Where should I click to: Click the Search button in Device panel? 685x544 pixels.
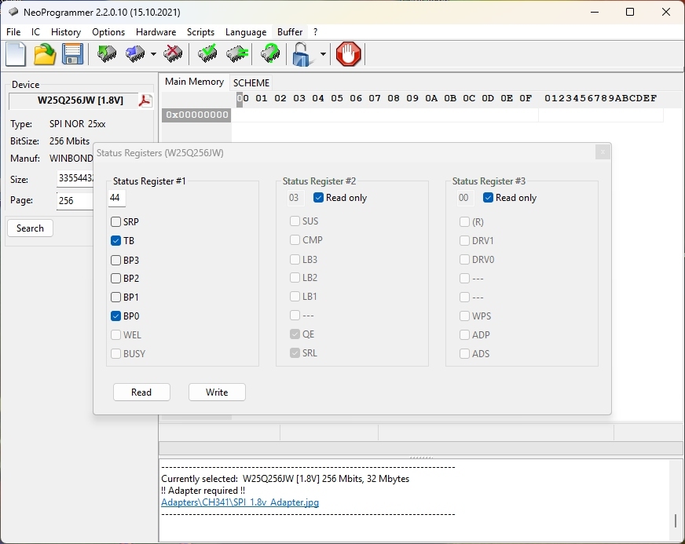pos(30,228)
